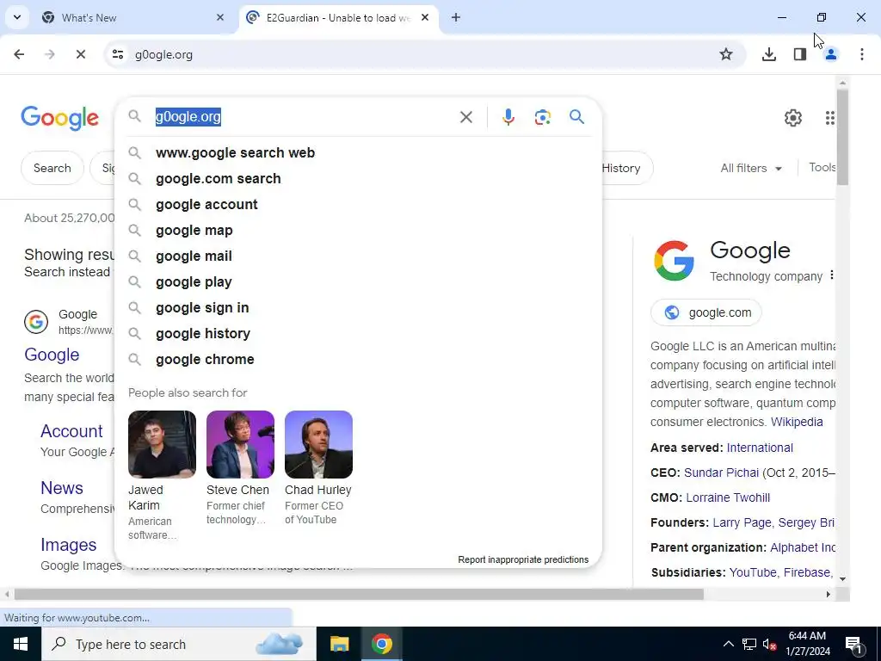Screen dimensions: 881x661
Task: Click the vertical page scrollbar thumb
Action: (x=842, y=137)
